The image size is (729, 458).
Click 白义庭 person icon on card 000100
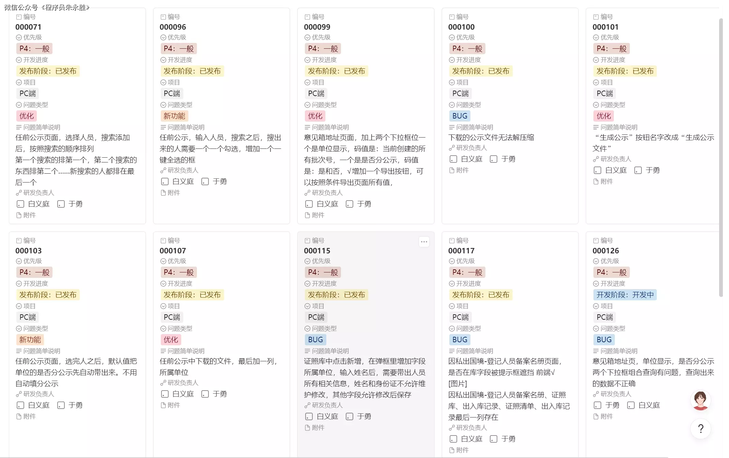point(453,159)
